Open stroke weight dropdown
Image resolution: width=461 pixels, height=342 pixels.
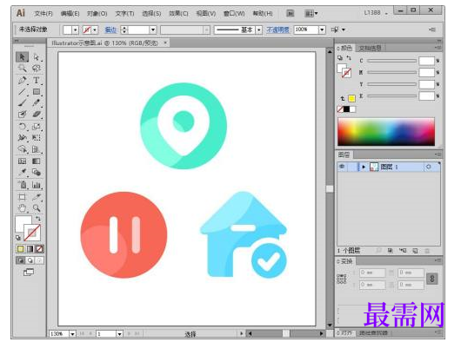pos(153,30)
